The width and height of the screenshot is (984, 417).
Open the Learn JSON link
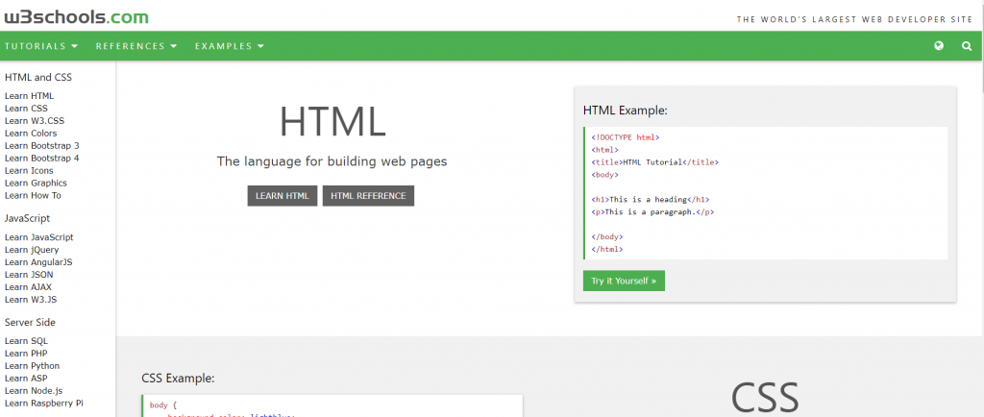29,275
